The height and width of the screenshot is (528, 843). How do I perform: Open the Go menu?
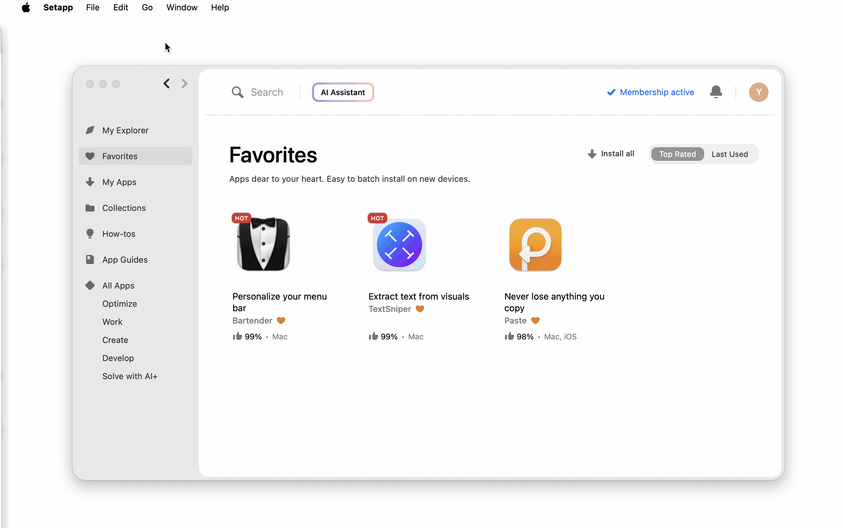tap(147, 7)
